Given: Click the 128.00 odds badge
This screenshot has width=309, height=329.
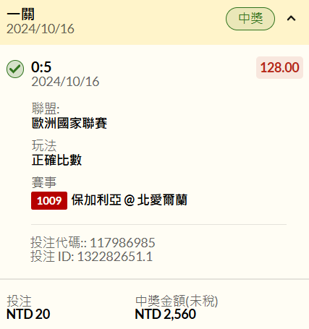Looking at the screenshot, I should pos(279,67).
